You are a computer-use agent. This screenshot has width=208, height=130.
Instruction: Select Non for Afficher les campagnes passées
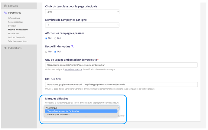(x=46, y=38)
